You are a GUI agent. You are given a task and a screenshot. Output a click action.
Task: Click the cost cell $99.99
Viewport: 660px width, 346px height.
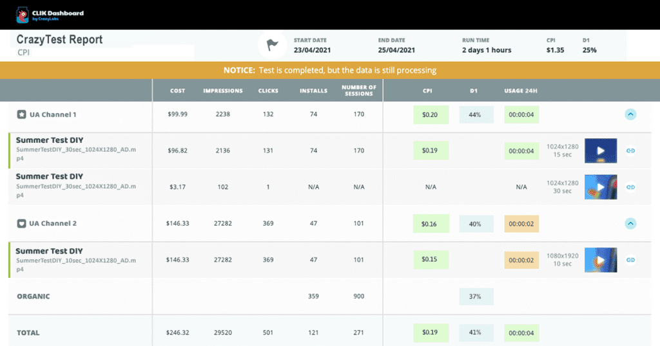pyautogui.click(x=178, y=114)
